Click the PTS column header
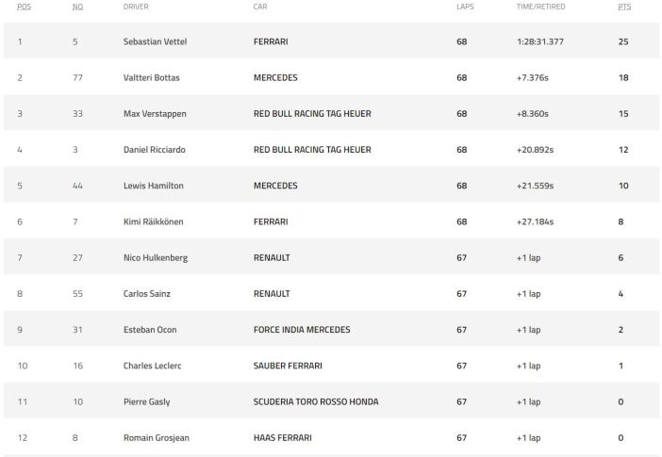Image resolution: width=662 pixels, height=457 pixels. tap(624, 7)
